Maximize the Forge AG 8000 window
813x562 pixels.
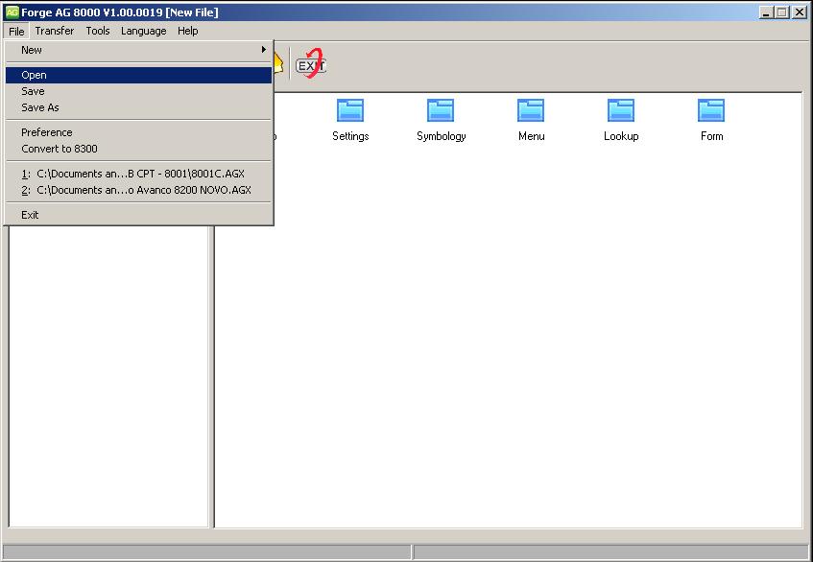pyautogui.click(x=781, y=12)
